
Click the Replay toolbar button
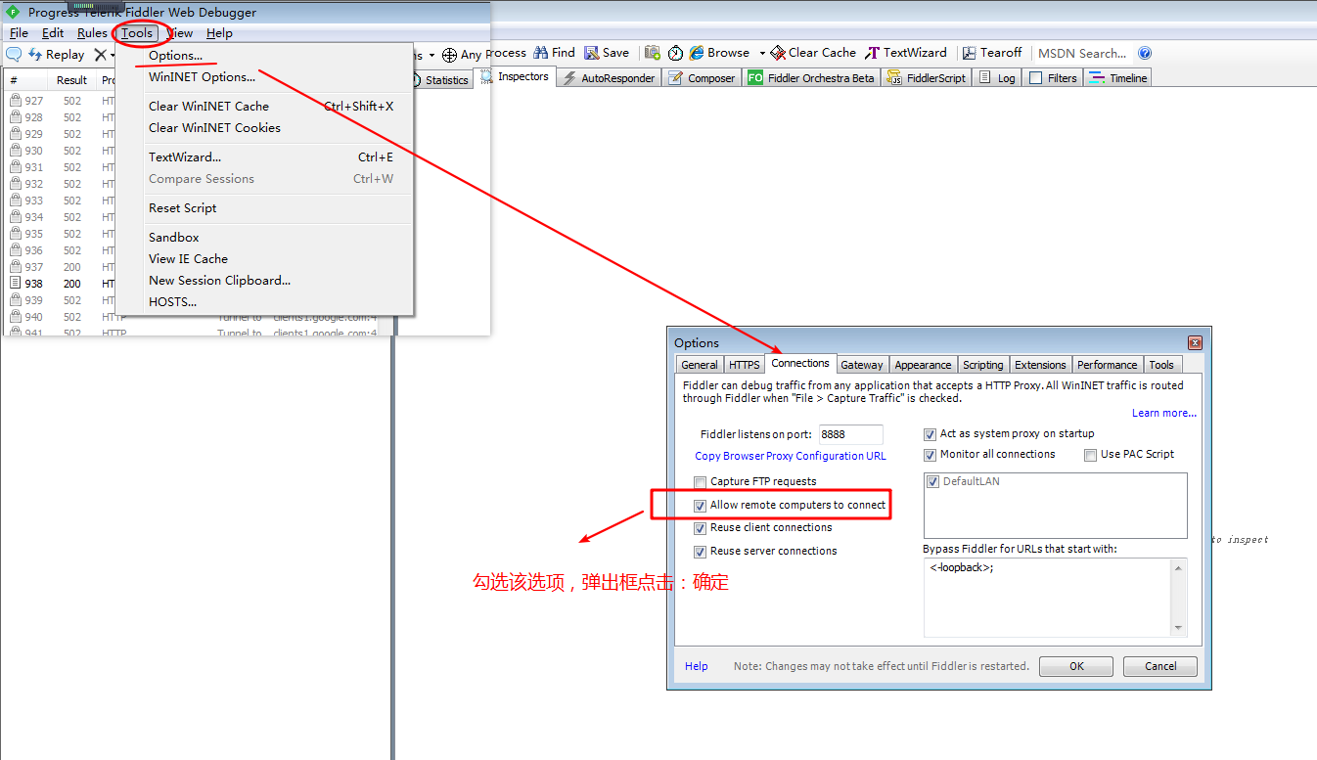coord(57,55)
